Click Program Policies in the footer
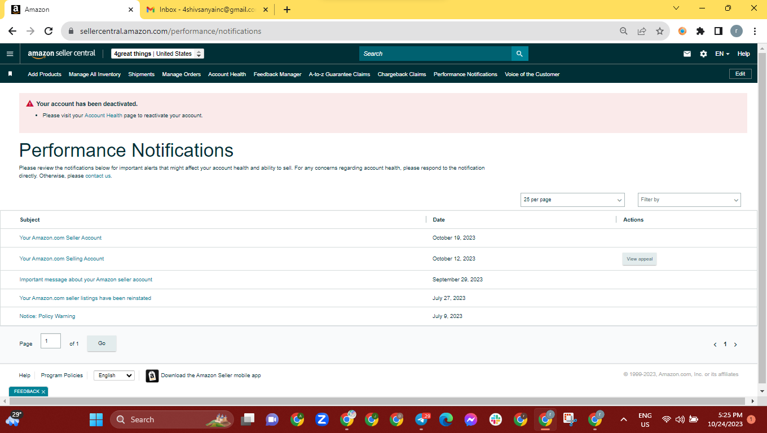The image size is (767, 433). [62, 375]
